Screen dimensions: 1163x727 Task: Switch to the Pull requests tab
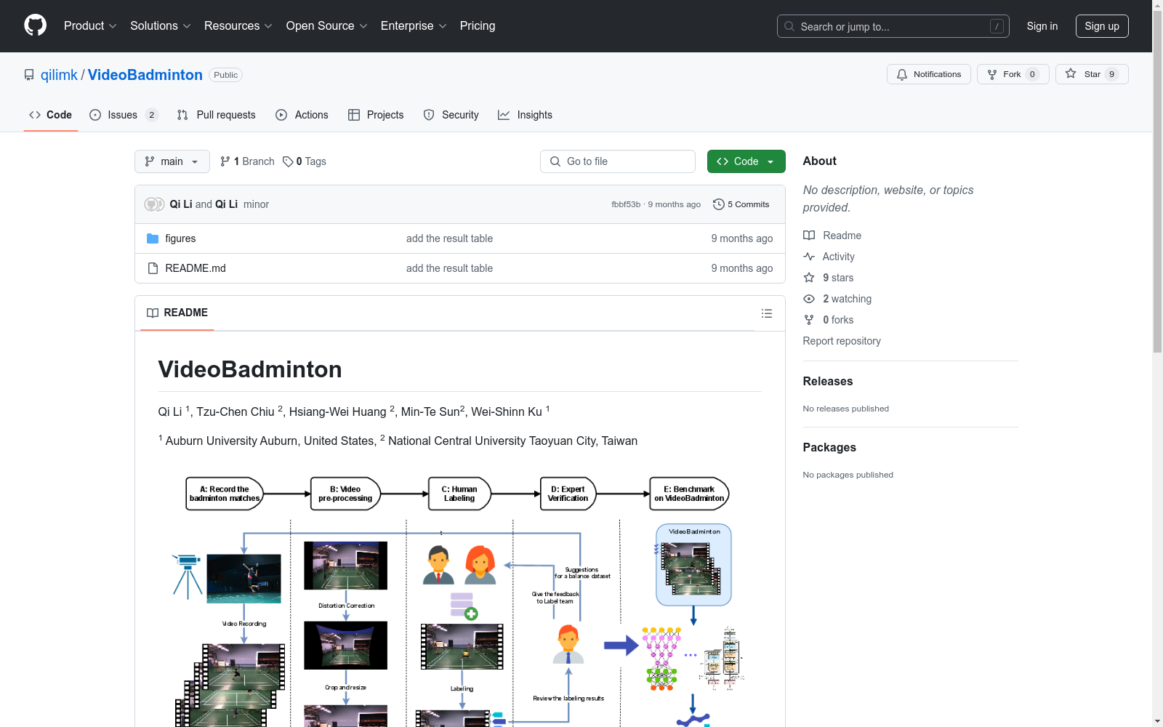coord(217,115)
